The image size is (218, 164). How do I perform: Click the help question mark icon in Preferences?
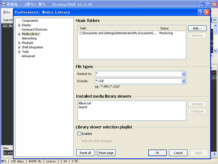pyautogui.click(x=201, y=12)
